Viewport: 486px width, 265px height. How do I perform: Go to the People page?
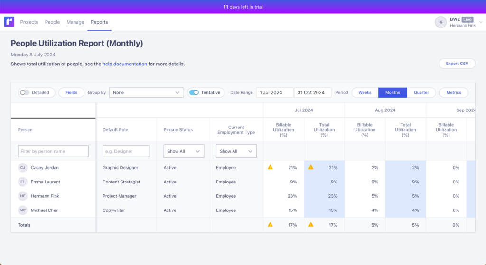click(x=52, y=22)
